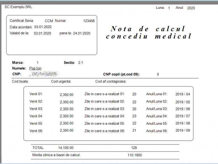Click the Data acordarii date 03.01.2020
Viewport: 218px width, 164px height.
[x=43, y=27]
